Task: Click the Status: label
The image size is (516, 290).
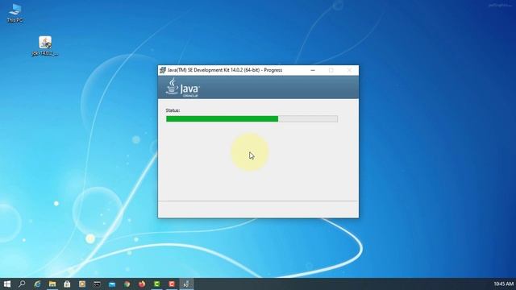Action: pos(173,110)
